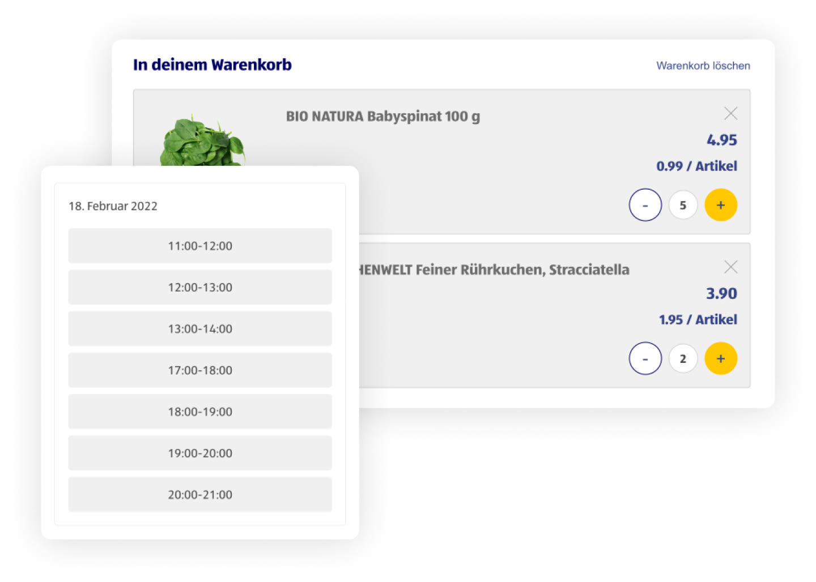816x582 pixels.
Task: Click the date header 18. Februar 2022
Action: (113, 206)
